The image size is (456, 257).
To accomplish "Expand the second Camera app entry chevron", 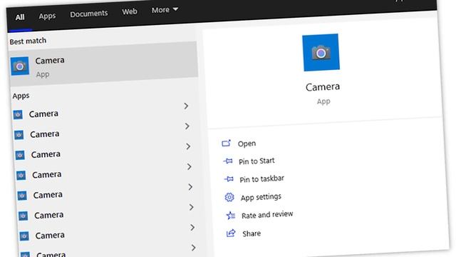I will 187,126.
